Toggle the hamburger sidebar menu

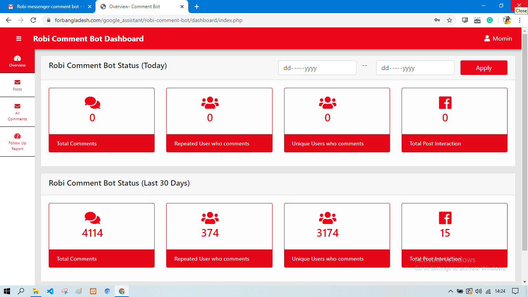(x=19, y=39)
